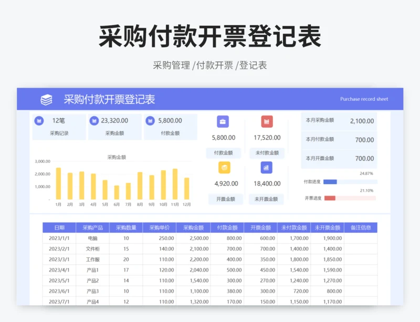
Task: Click the blue bar chart icon above 18,400.00
Action: [267, 168]
